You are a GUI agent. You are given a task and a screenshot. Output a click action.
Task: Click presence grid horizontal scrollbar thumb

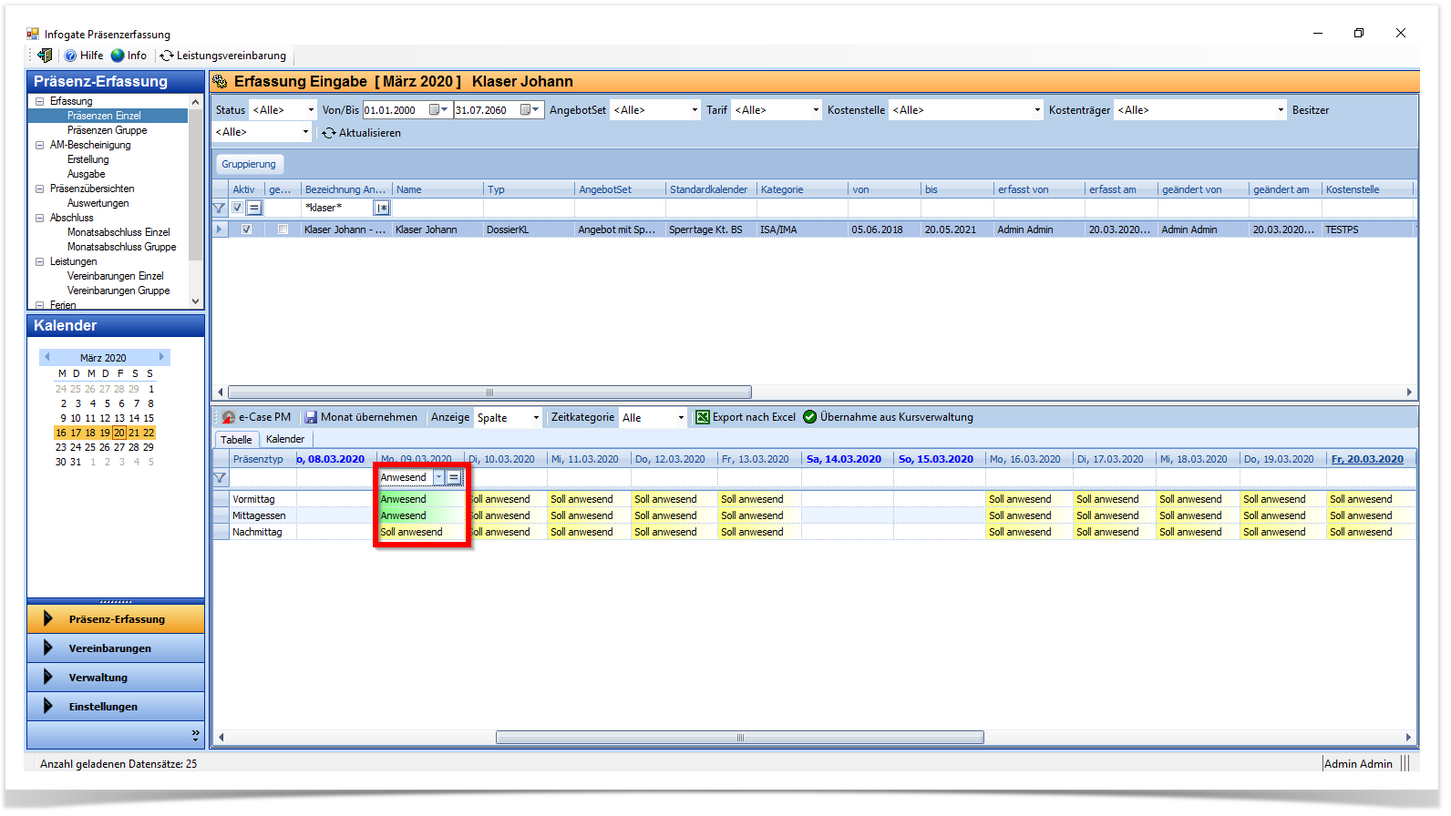point(739,738)
